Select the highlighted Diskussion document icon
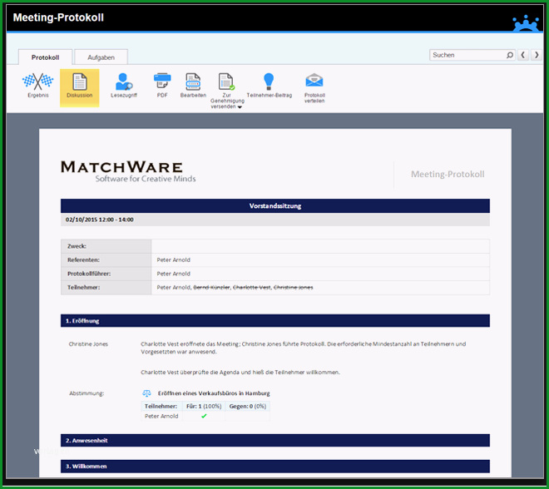Viewport: 549px width, 489px height. [80, 81]
